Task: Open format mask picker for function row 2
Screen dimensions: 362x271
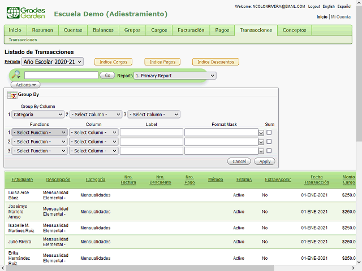Action: click(261, 142)
